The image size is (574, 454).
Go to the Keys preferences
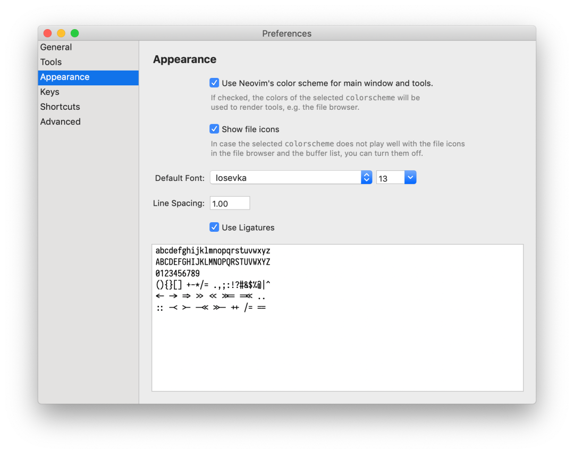(x=88, y=92)
